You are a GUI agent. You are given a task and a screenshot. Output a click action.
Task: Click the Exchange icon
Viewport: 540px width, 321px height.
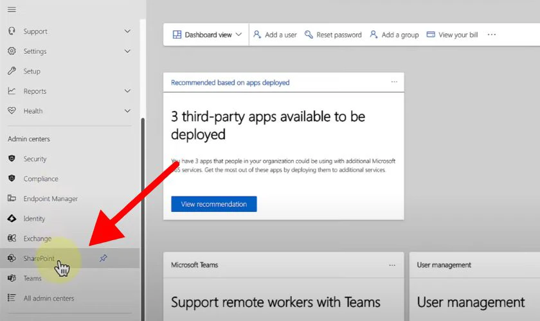12,238
